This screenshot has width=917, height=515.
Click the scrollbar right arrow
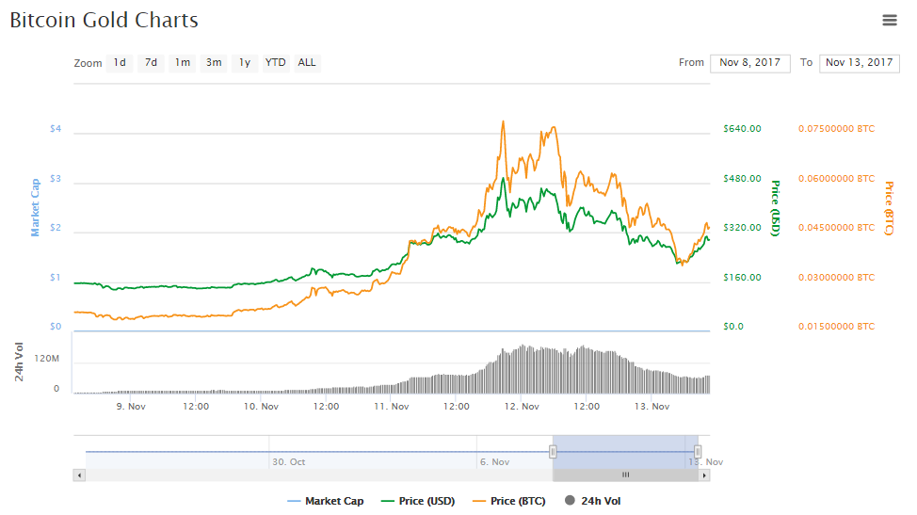[704, 475]
